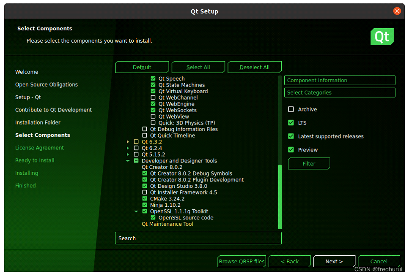Screen dimensions: 409x276
Task: Apply categories with the Filter button
Action: coord(309,163)
